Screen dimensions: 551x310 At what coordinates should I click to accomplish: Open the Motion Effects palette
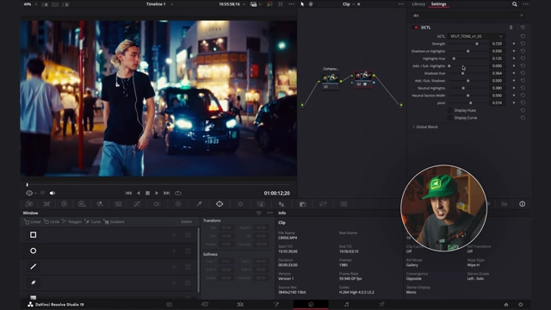pyautogui.click(x=118, y=204)
